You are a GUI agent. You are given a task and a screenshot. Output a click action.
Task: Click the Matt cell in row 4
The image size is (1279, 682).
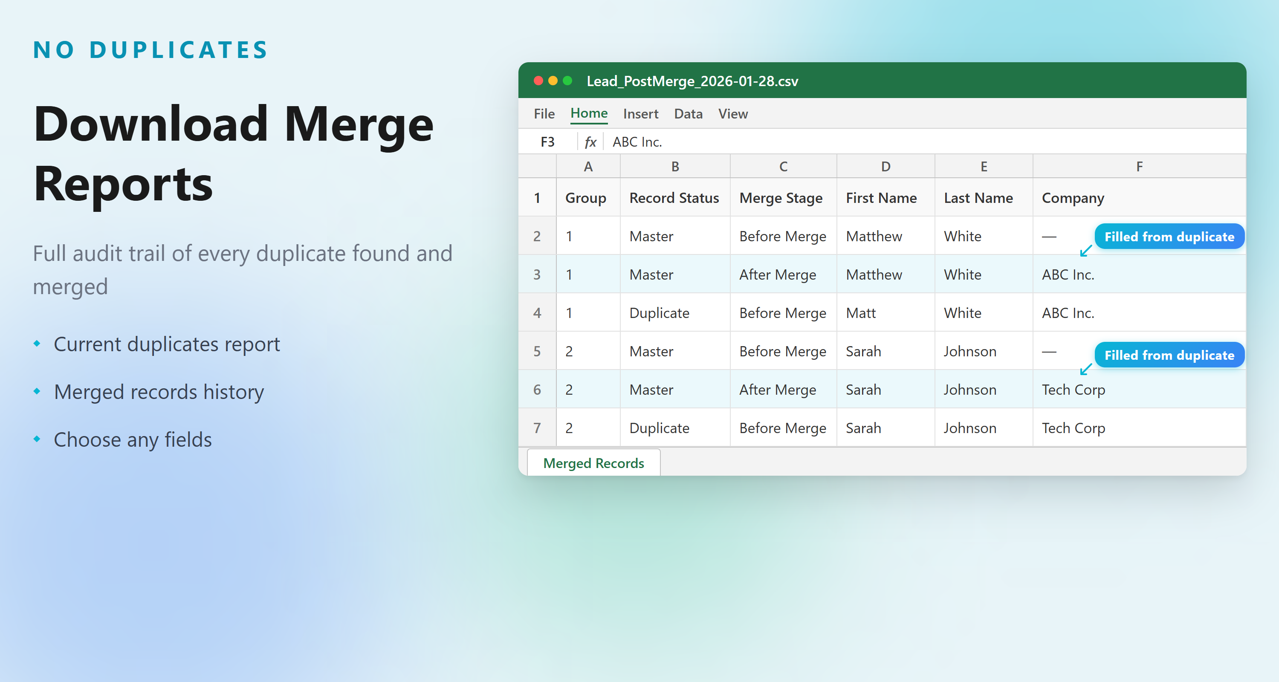[860, 313]
